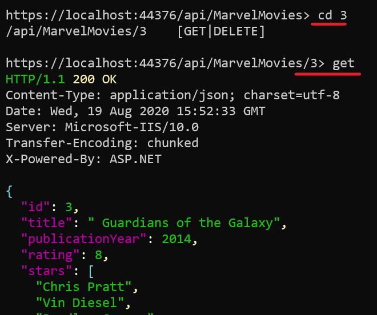Click the "rating" JSON key
Image resolution: width=377 pixels, height=315 pixels.
(50, 255)
